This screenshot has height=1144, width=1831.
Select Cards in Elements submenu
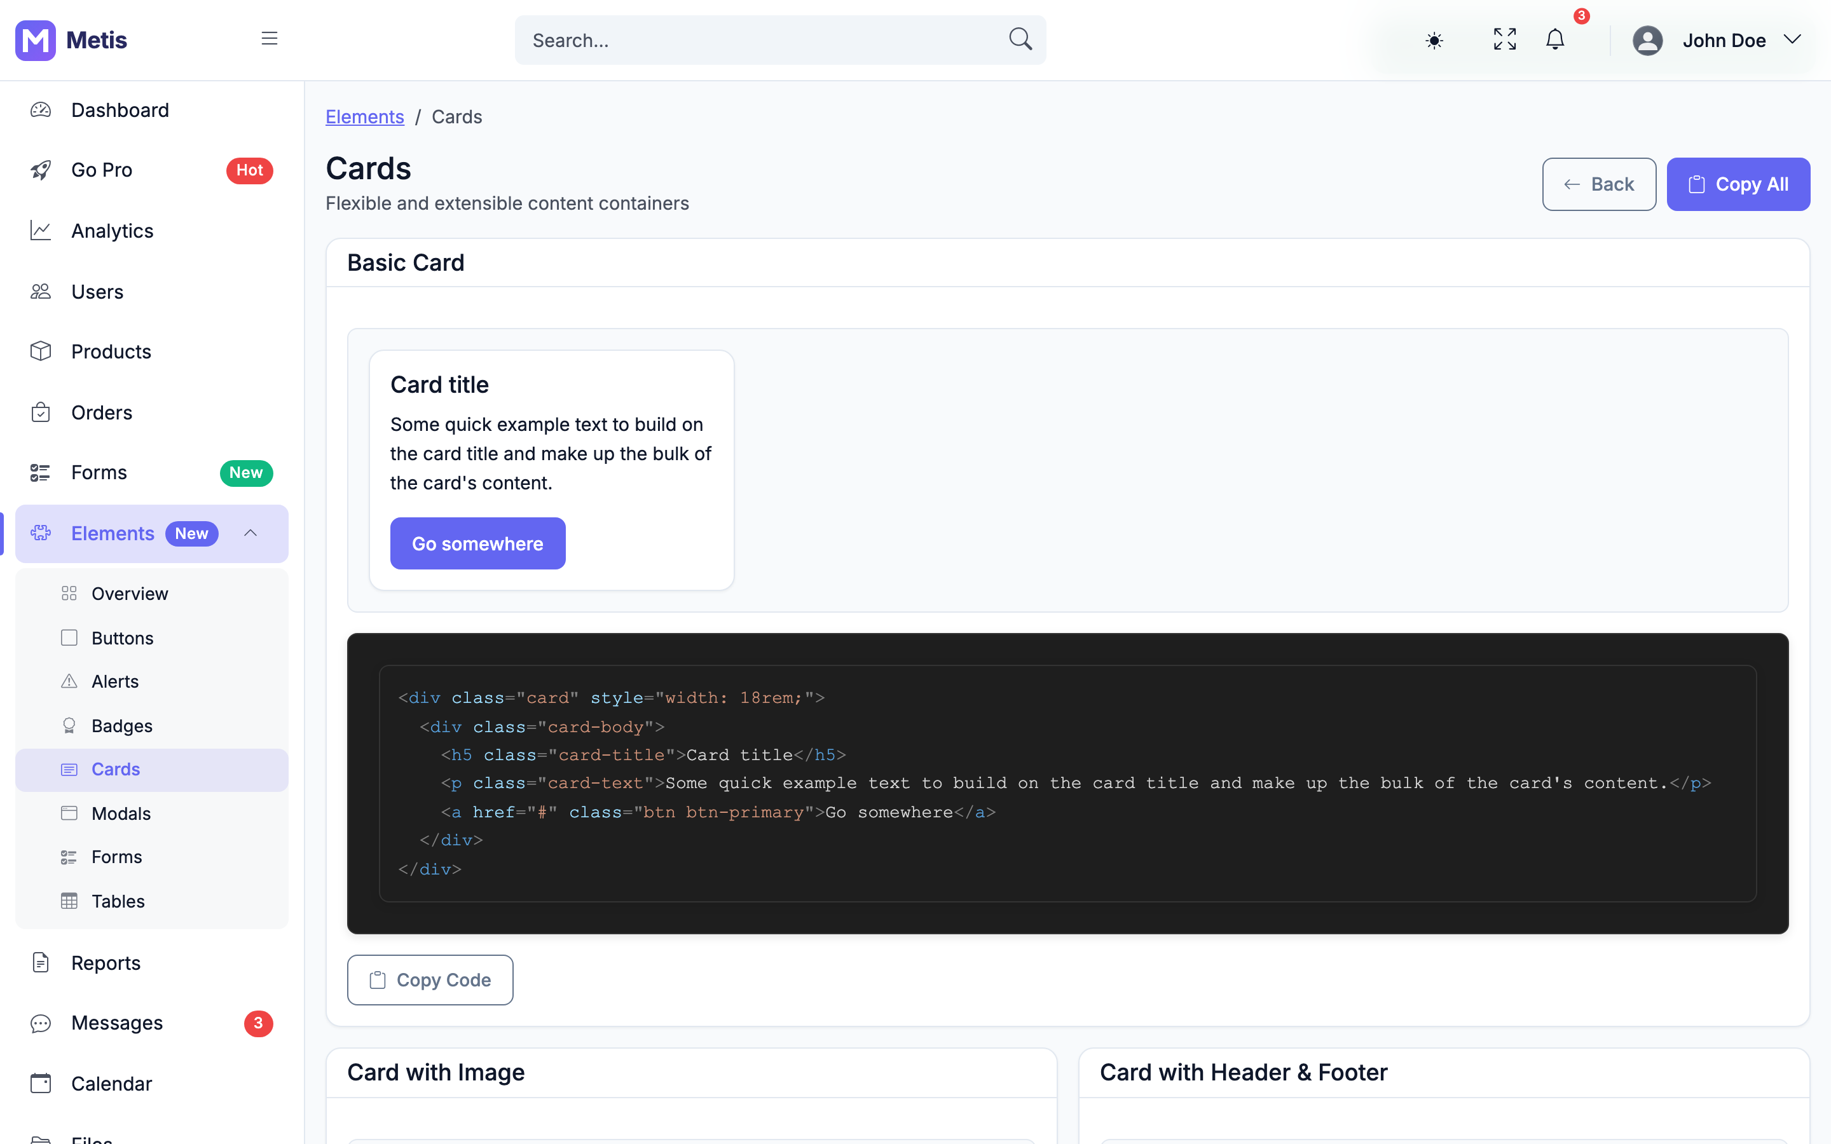point(151,770)
